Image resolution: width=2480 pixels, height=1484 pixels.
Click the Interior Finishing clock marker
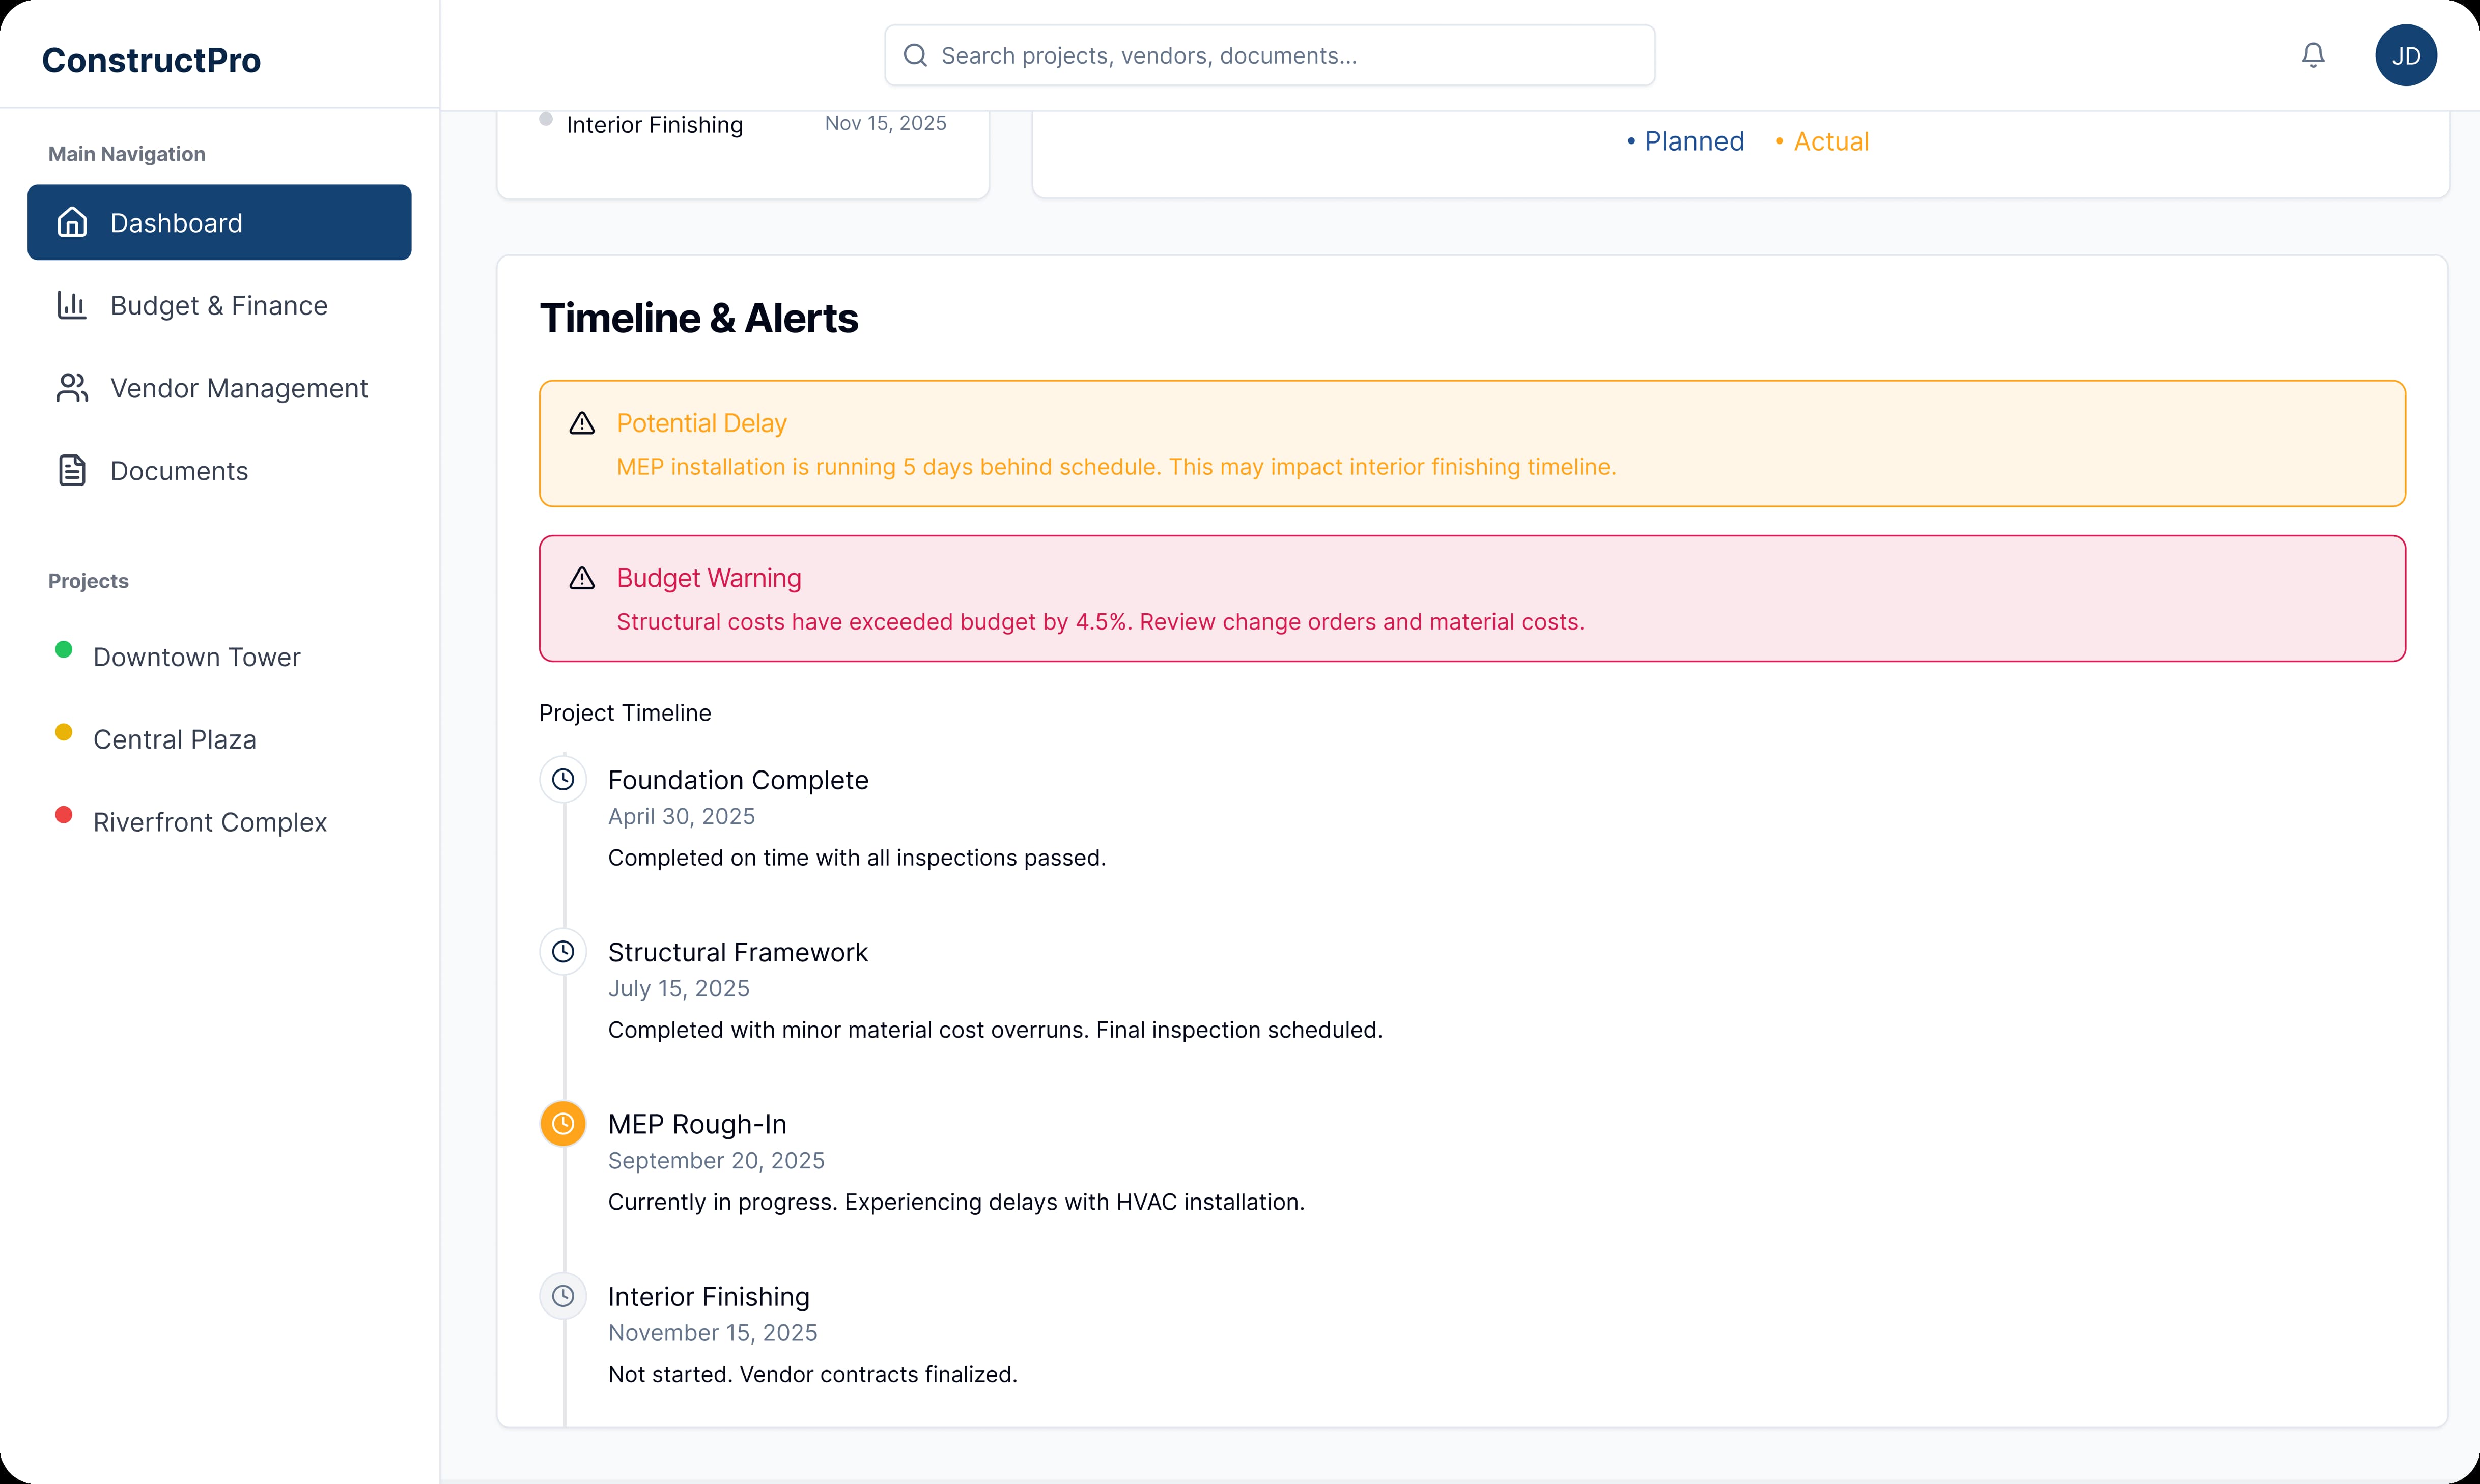click(563, 1296)
